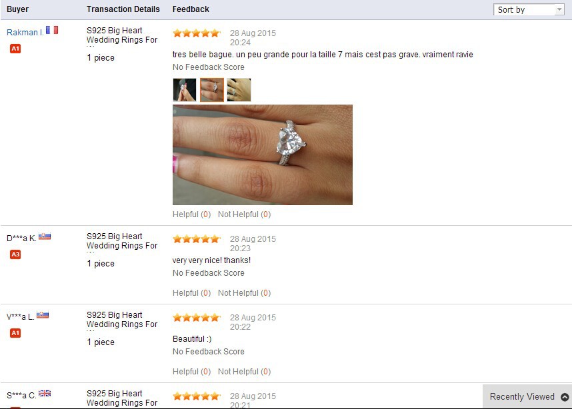The image size is (572, 409).
Task: Click buyer name Rakman I.
Action: [25, 33]
